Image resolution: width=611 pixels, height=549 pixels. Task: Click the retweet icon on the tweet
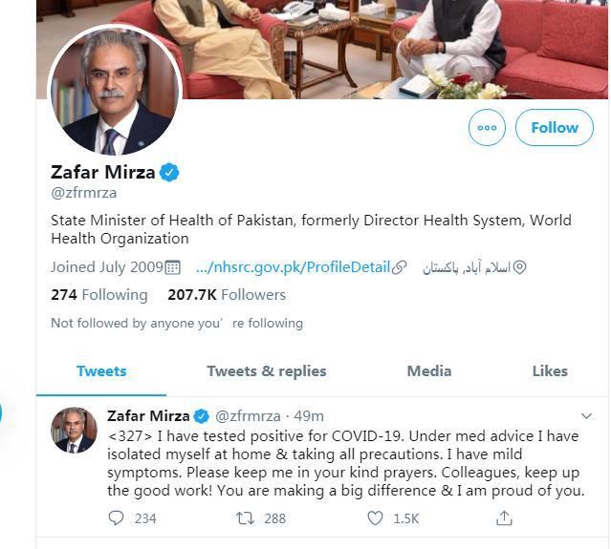[245, 518]
